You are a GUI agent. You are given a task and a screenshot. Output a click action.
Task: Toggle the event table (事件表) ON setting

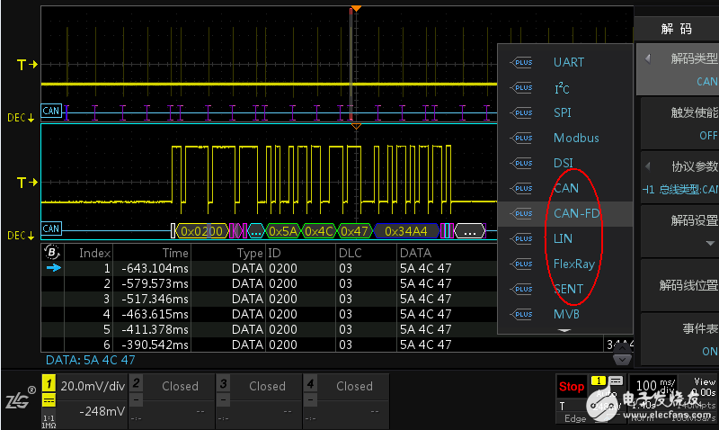click(x=680, y=340)
